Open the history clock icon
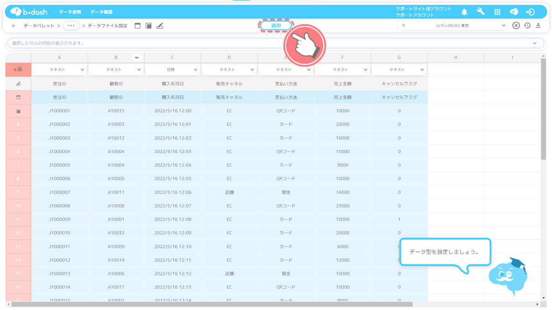This screenshot has height=310, width=552. (527, 26)
